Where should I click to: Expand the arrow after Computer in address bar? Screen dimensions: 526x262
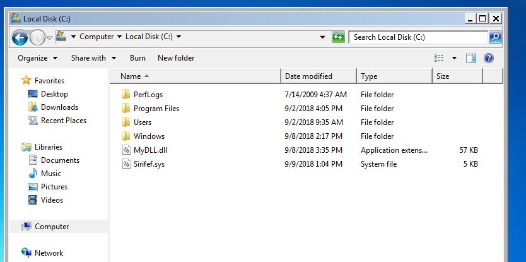click(119, 37)
